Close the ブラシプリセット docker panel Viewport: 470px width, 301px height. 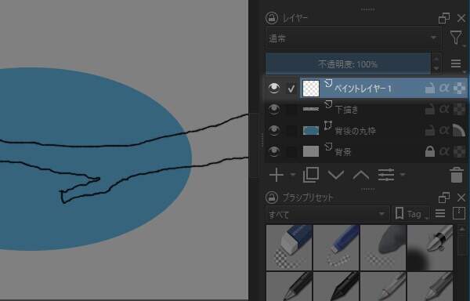pos(461,198)
